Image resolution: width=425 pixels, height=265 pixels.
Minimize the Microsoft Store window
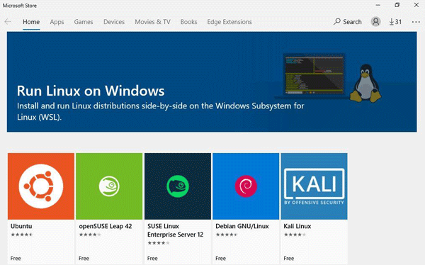coord(378,5)
